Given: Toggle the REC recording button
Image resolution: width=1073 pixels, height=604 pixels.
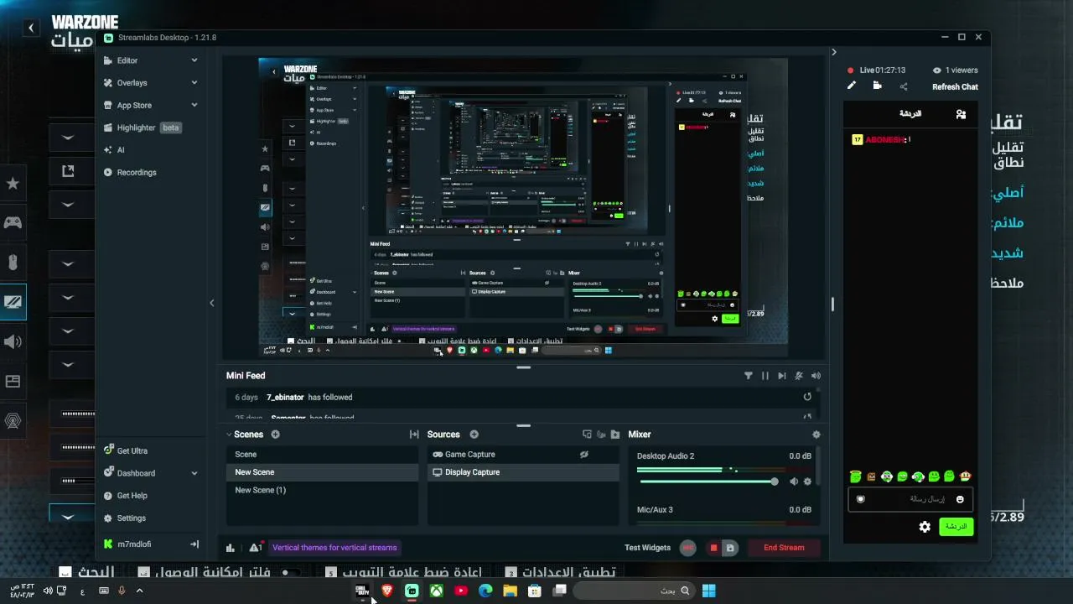Looking at the screenshot, I should [688, 548].
